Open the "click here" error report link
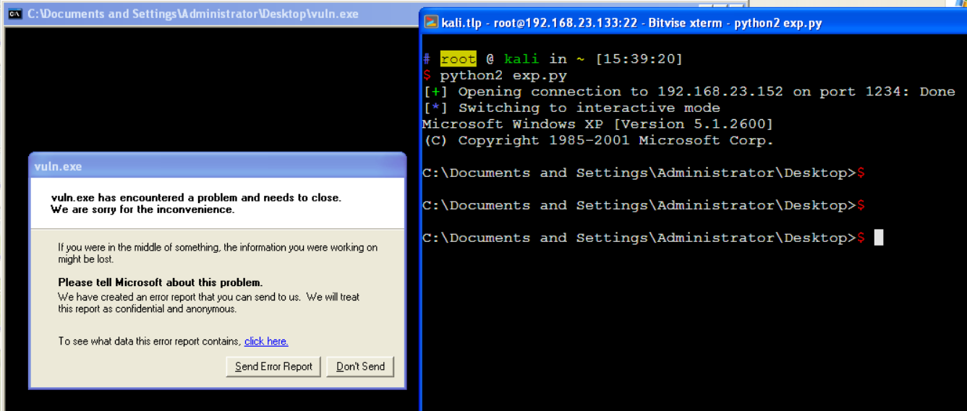967x411 pixels. 266,341
